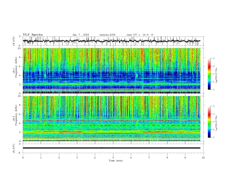Image resolution: width=229 pixels, height=177 pixels.
Task: Click the 4 tick label on the Time axis
Action: pos(95,158)
